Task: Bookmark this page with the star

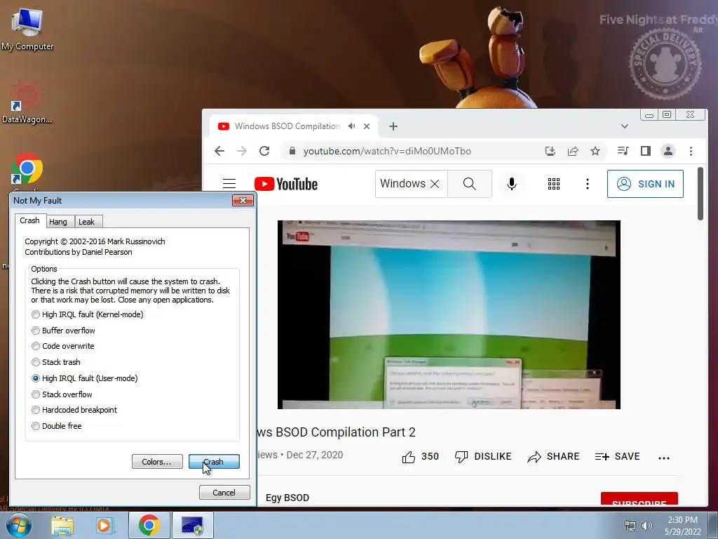Action: (x=595, y=151)
